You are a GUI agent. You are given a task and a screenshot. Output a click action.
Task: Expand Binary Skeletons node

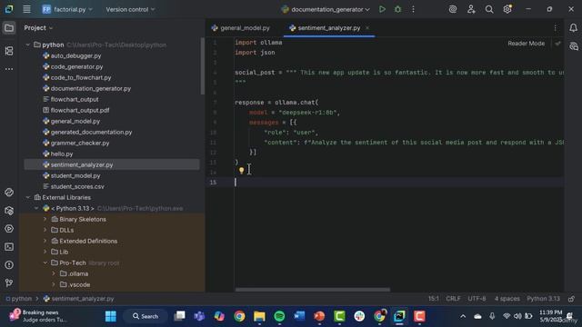click(45, 219)
